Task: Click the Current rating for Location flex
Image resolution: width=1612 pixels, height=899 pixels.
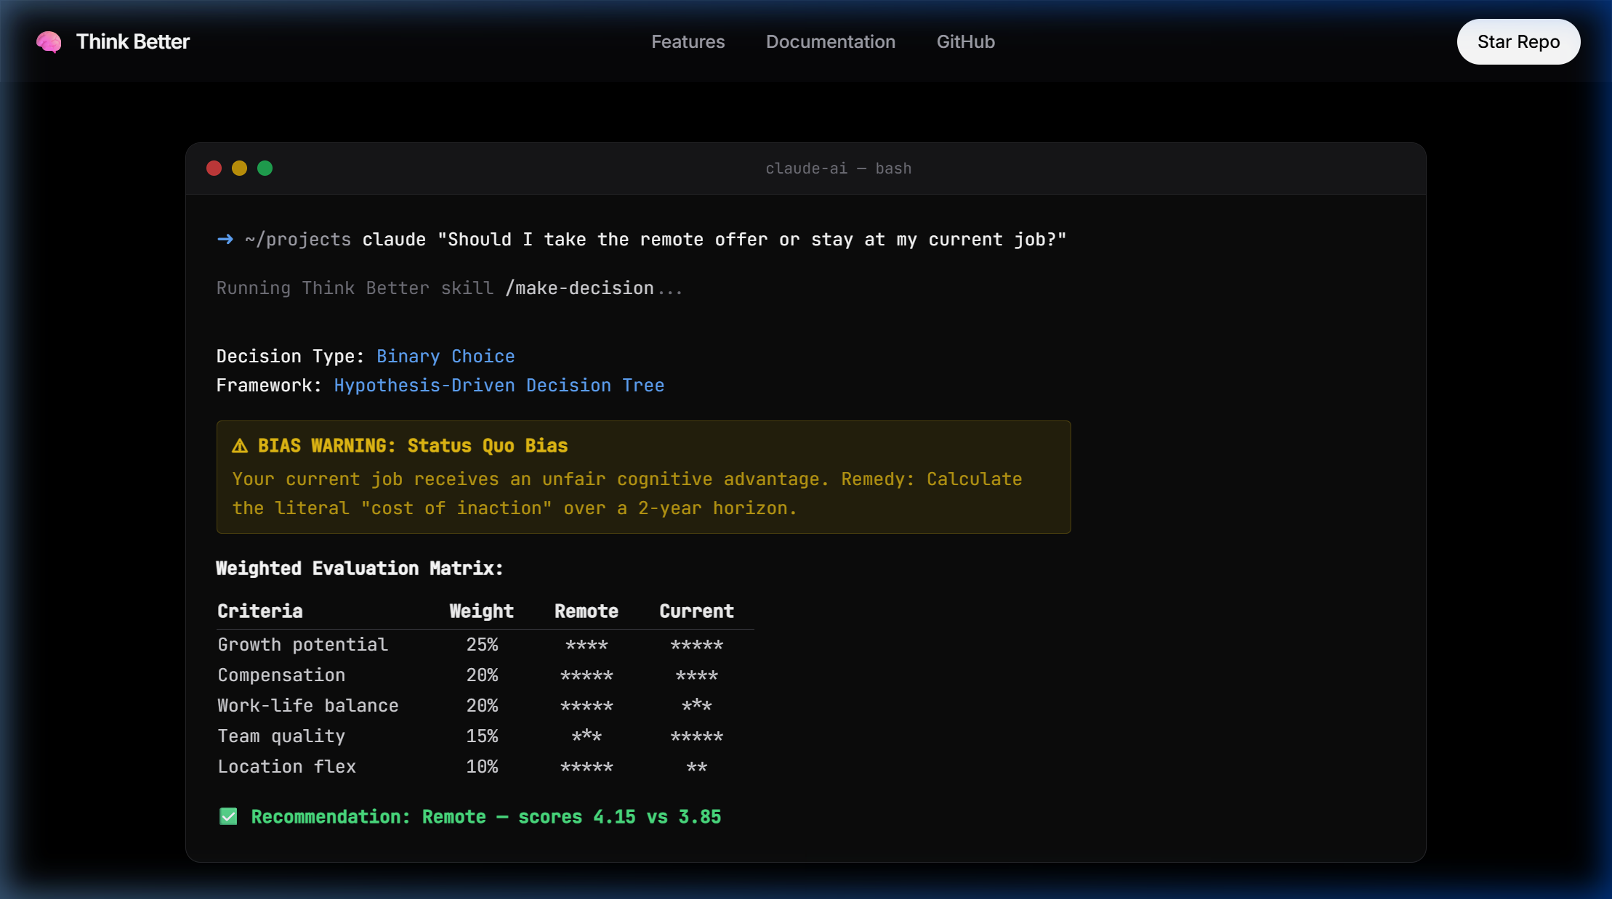Action: click(x=696, y=767)
